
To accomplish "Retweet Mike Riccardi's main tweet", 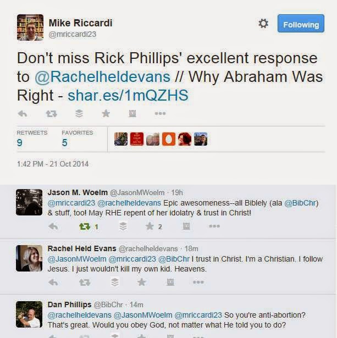I will [x=51, y=114].
